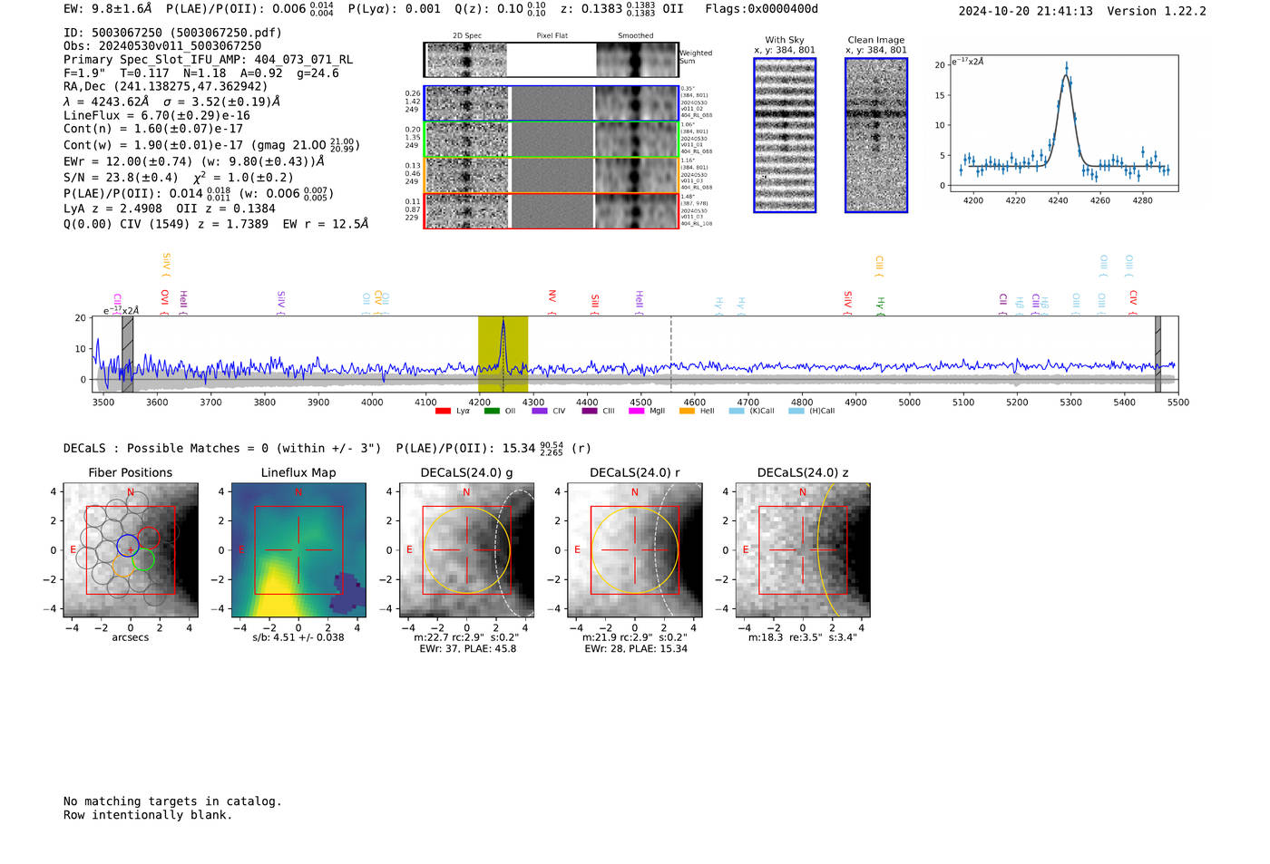Screen dimensions: 1270x864
Task: Click the Gaussian emission line fit plot
Action: coord(1063,123)
